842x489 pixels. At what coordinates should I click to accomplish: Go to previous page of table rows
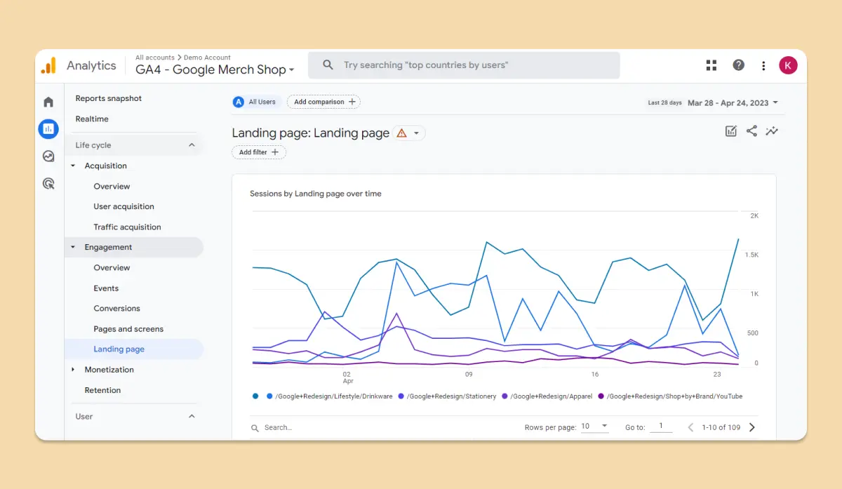pos(690,427)
